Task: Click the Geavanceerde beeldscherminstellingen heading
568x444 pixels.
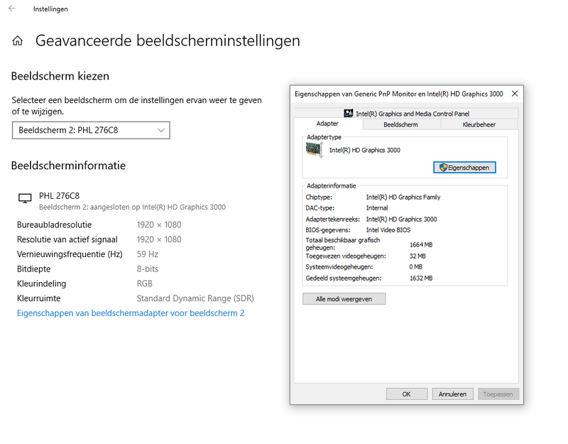Action: point(168,40)
